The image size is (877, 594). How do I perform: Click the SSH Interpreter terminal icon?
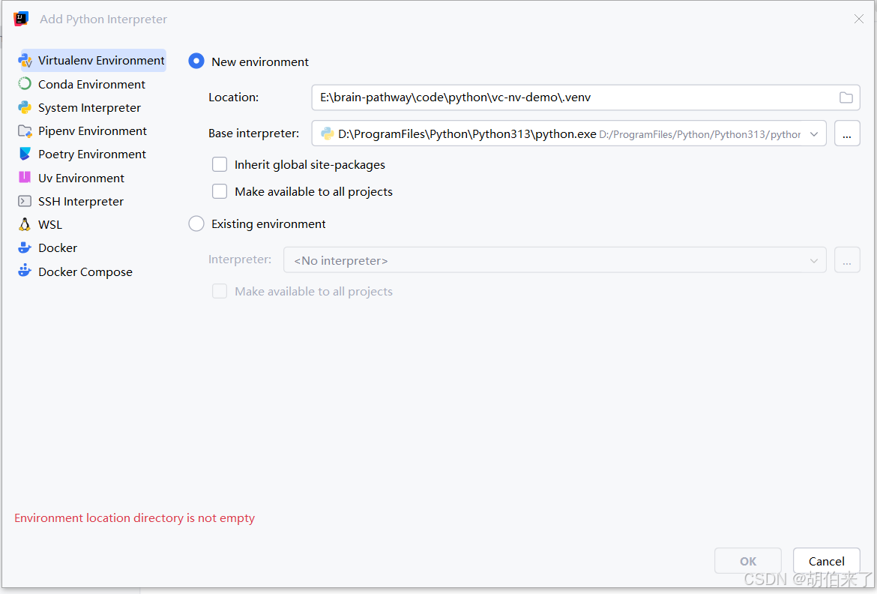(x=25, y=201)
